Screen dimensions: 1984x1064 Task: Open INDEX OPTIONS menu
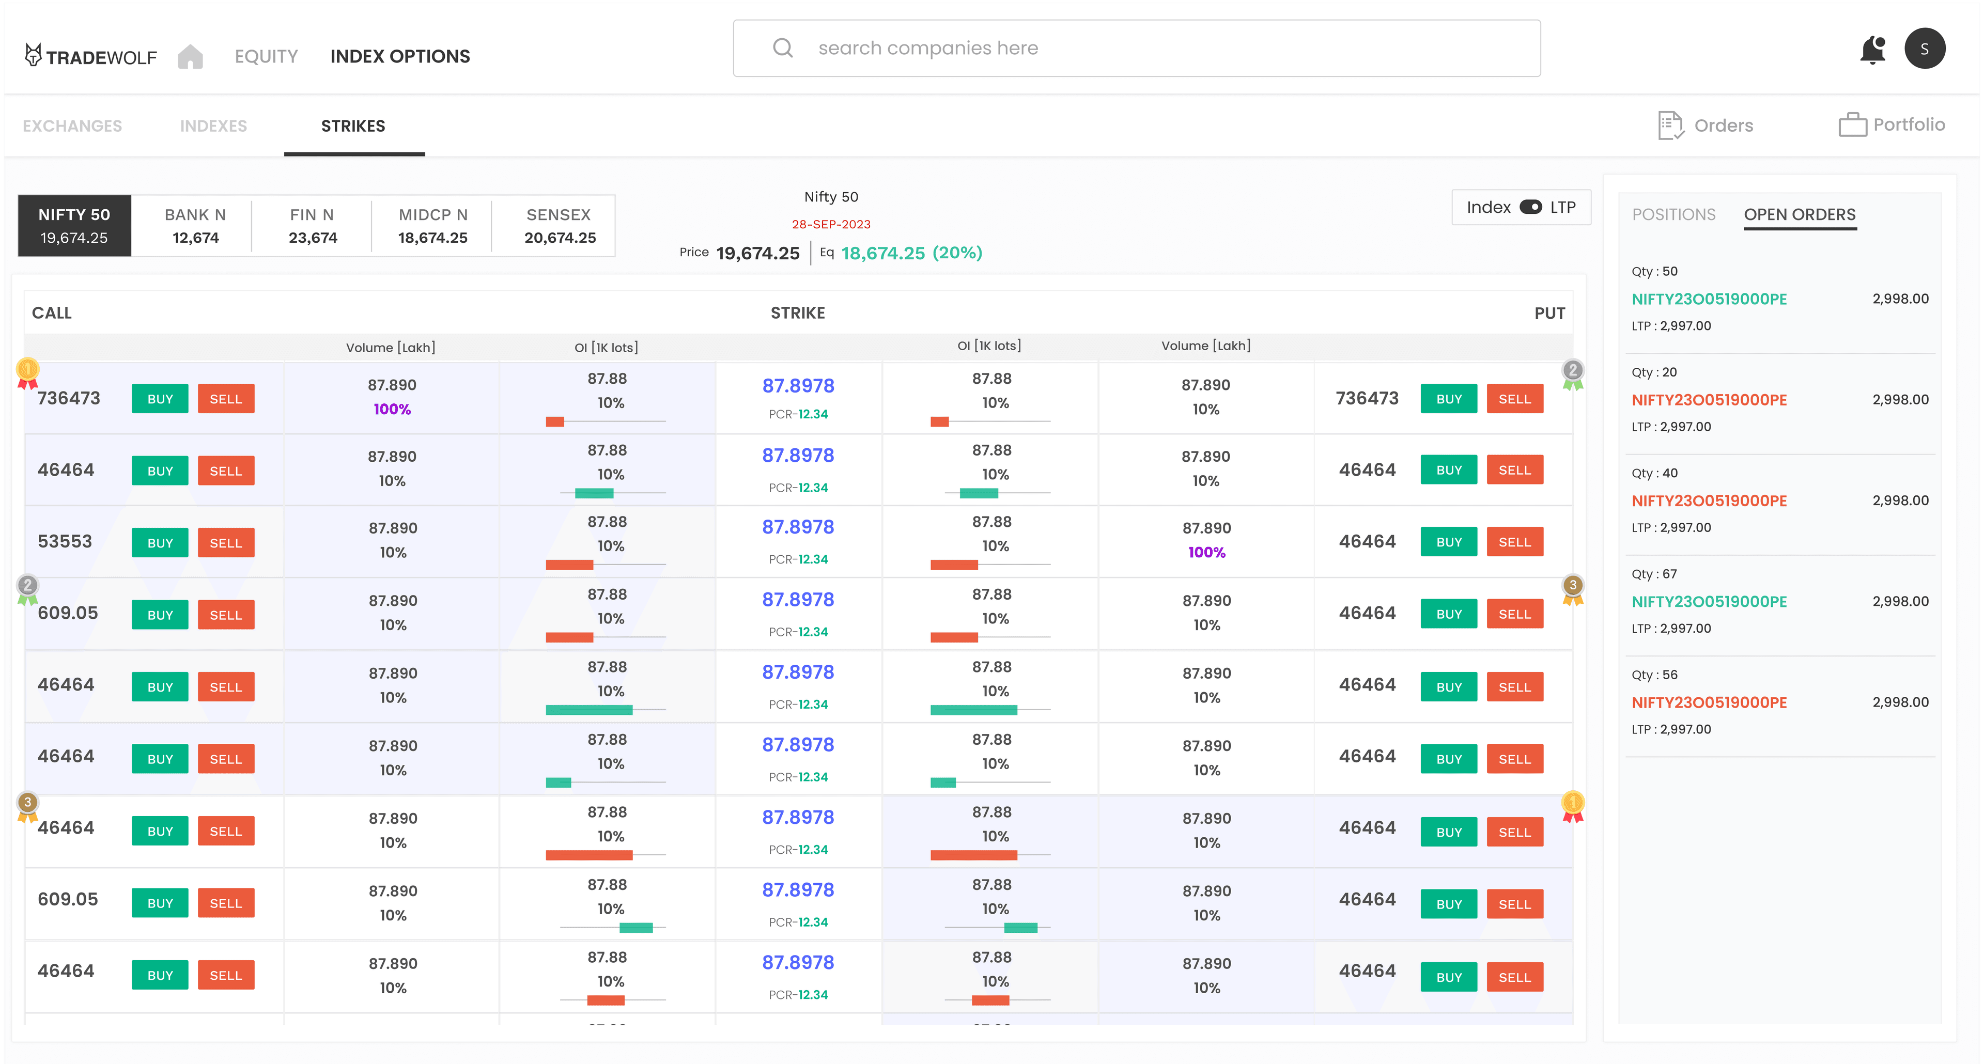point(400,56)
